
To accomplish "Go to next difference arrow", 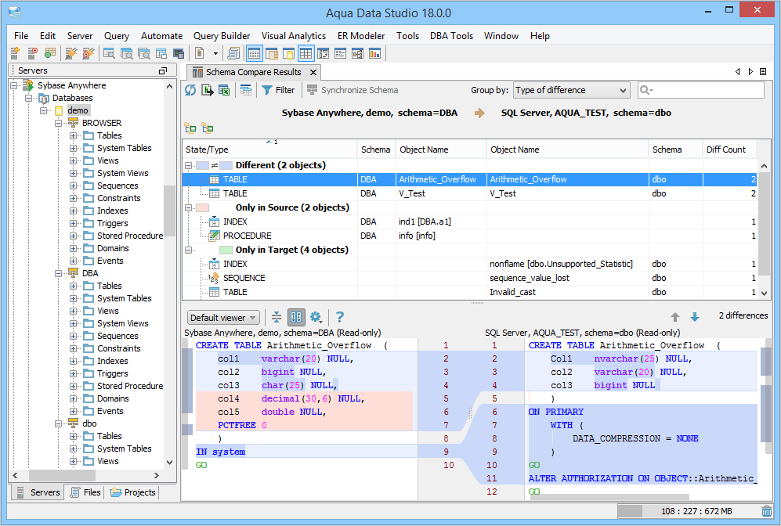I will point(695,316).
